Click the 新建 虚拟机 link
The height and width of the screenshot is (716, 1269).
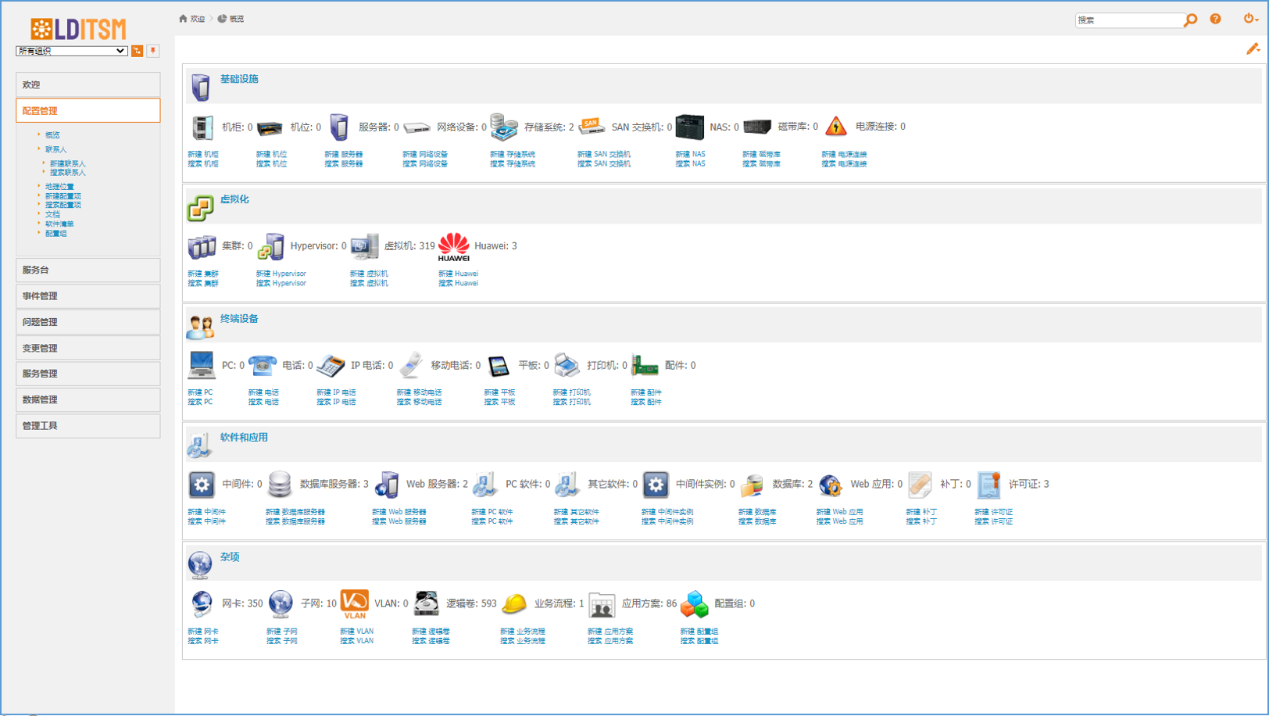pos(369,274)
